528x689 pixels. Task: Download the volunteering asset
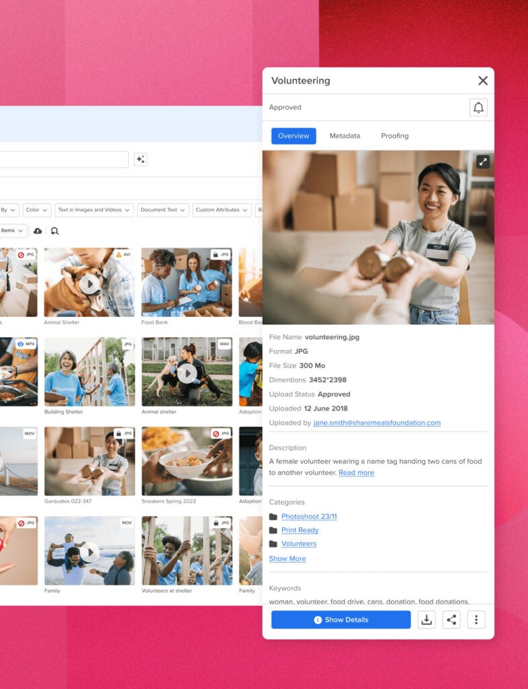427,620
